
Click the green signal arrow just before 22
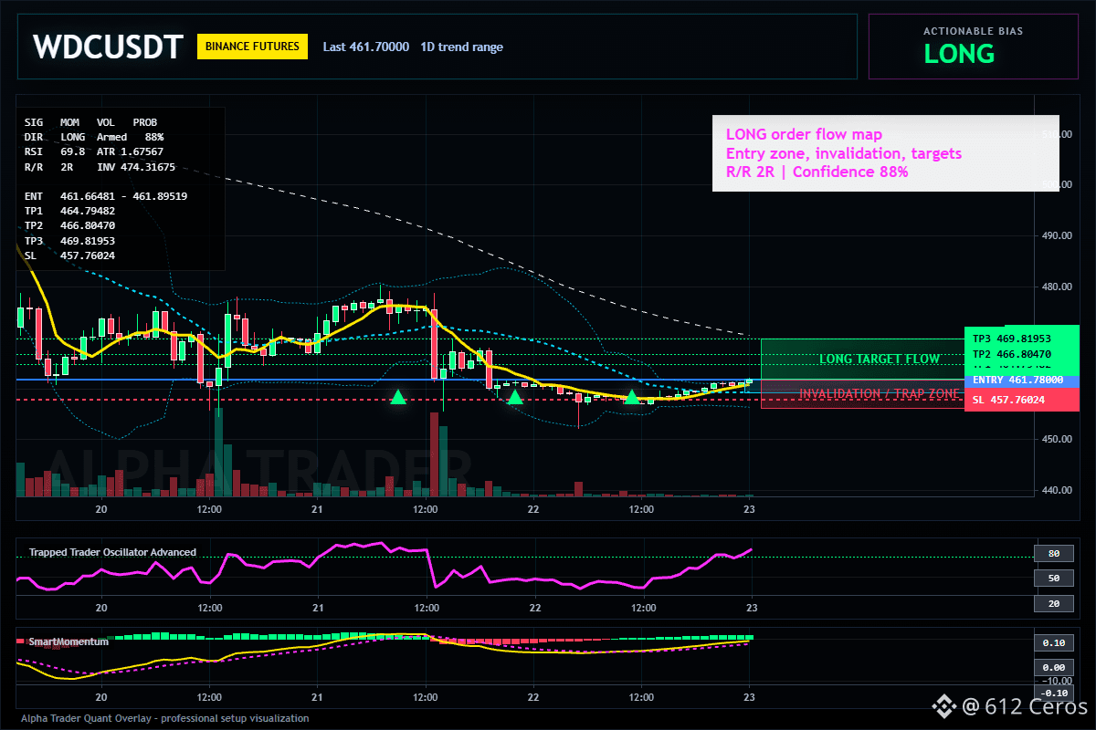[x=515, y=397]
